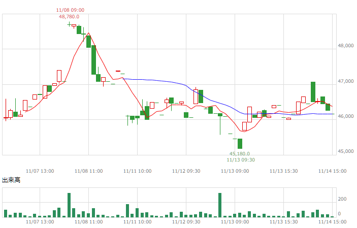The height and width of the screenshot is (228, 357).
Task: Click volume chart date label 11/11 10:00
Action: (138, 221)
